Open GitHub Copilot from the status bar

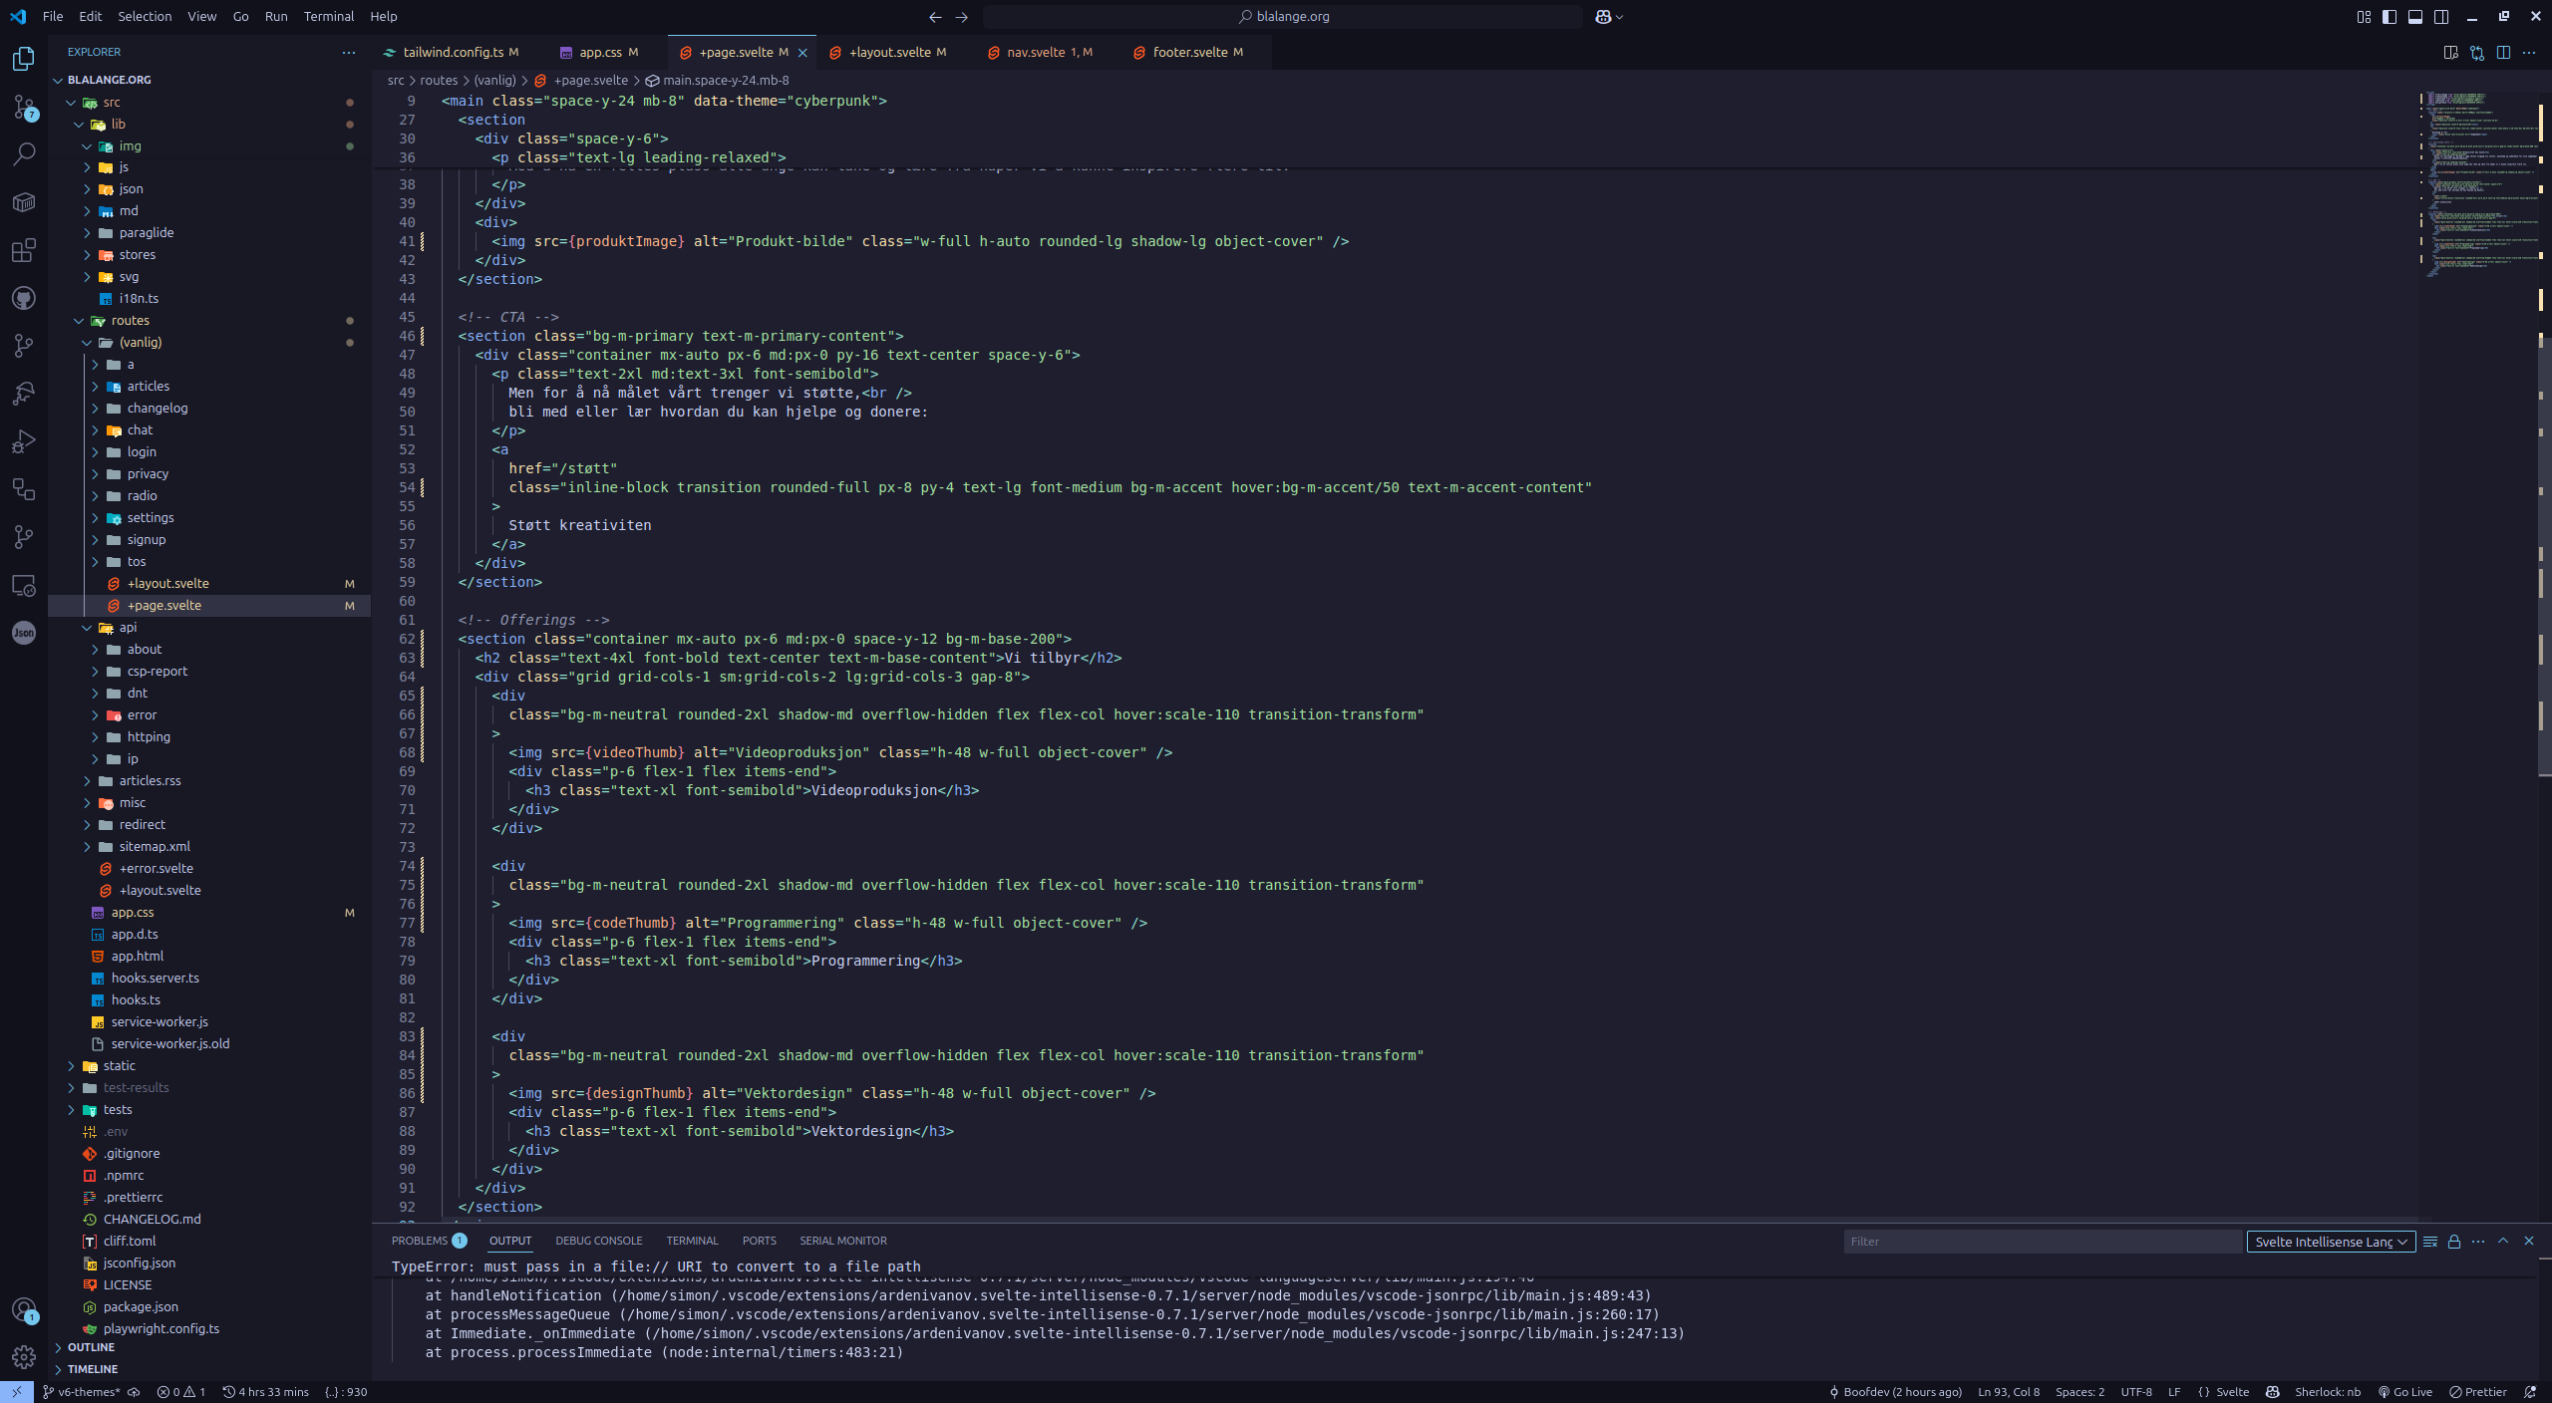[x=2274, y=1392]
